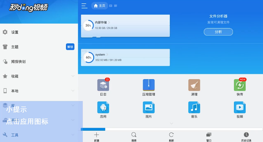Click the 发现可清理文件 text
263x142 pixels.
click(218, 22)
